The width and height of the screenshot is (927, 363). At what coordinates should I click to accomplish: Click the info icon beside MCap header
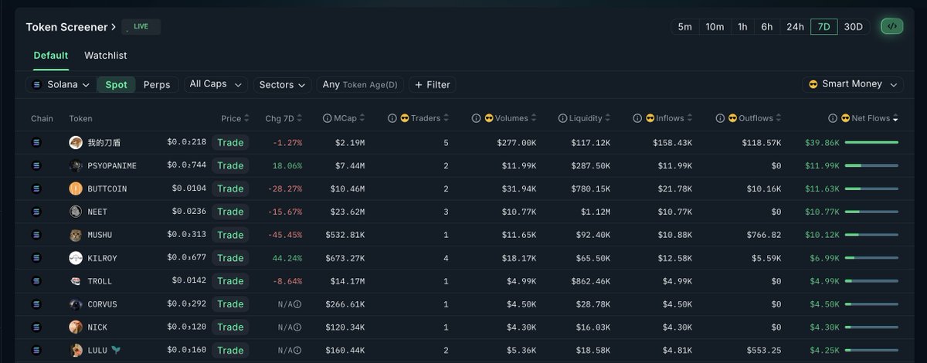328,118
